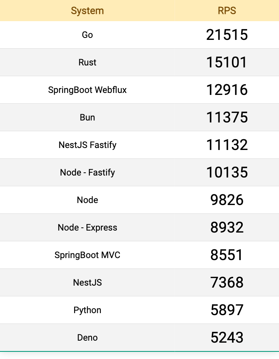The width and height of the screenshot is (279, 359).
Task: Click Rust's 15101 value
Action: click(x=227, y=62)
